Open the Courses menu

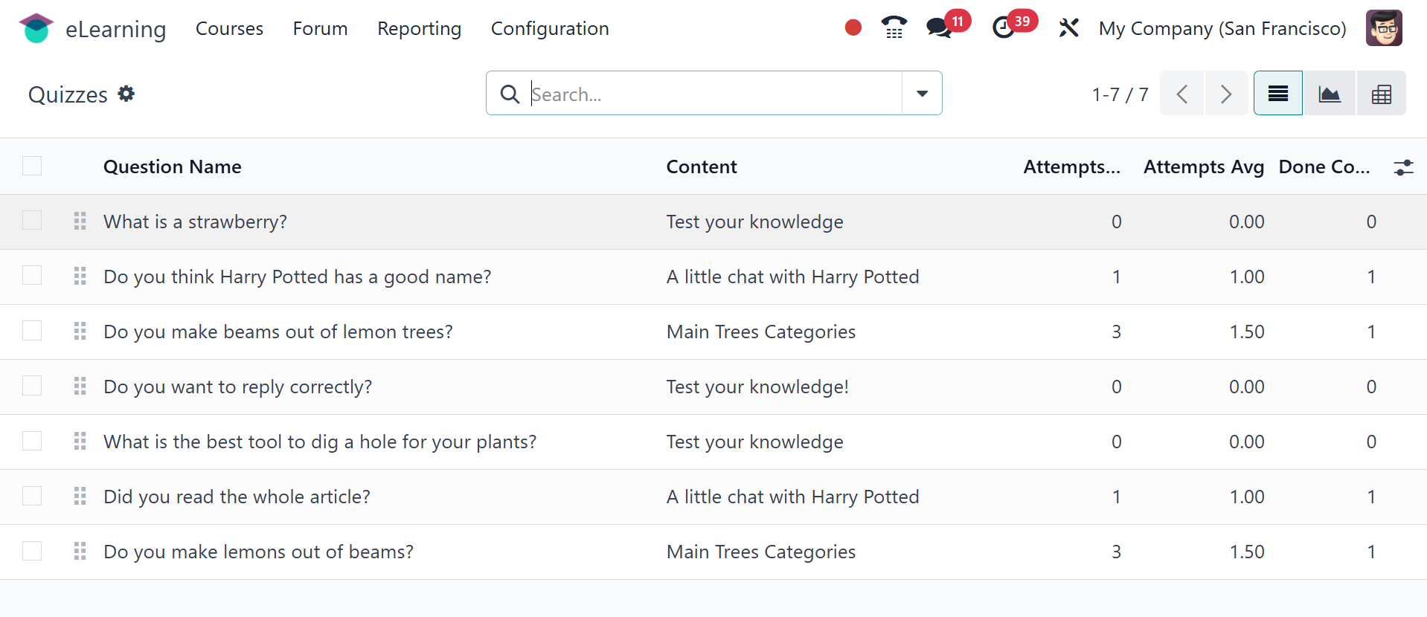229,28
